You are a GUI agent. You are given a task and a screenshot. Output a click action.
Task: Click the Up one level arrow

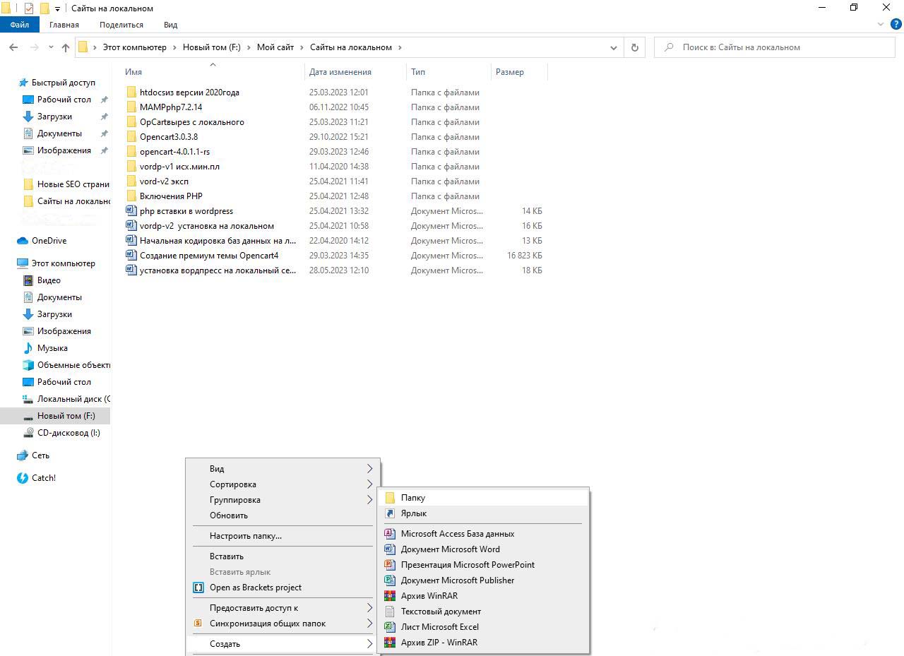click(x=66, y=47)
